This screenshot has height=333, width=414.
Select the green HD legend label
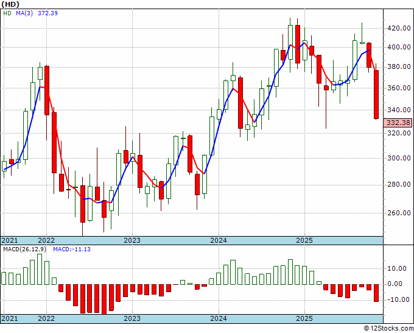pos(7,13)
